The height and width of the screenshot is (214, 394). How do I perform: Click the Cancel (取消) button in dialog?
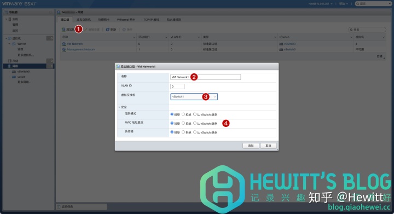[268, 146]
